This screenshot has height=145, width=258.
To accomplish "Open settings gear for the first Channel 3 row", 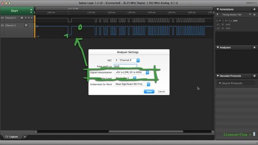I will click(x=22, y=18).
